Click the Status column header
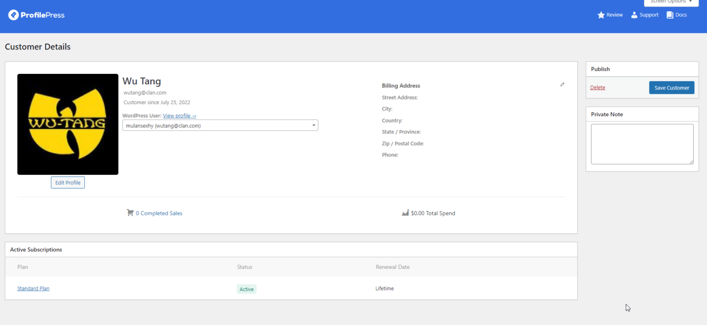 click(245, 267)
